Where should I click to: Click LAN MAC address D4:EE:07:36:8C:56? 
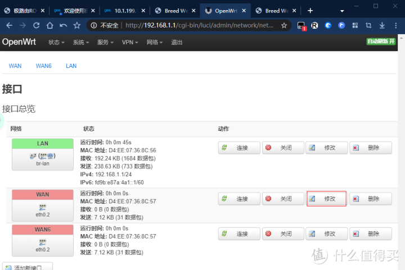point(133,150)
